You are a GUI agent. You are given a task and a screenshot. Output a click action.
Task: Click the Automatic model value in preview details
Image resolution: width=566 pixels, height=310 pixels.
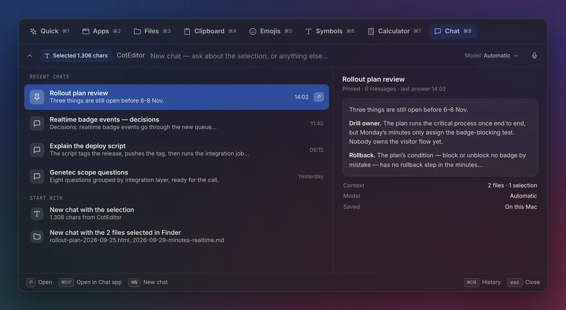point(524,196)
